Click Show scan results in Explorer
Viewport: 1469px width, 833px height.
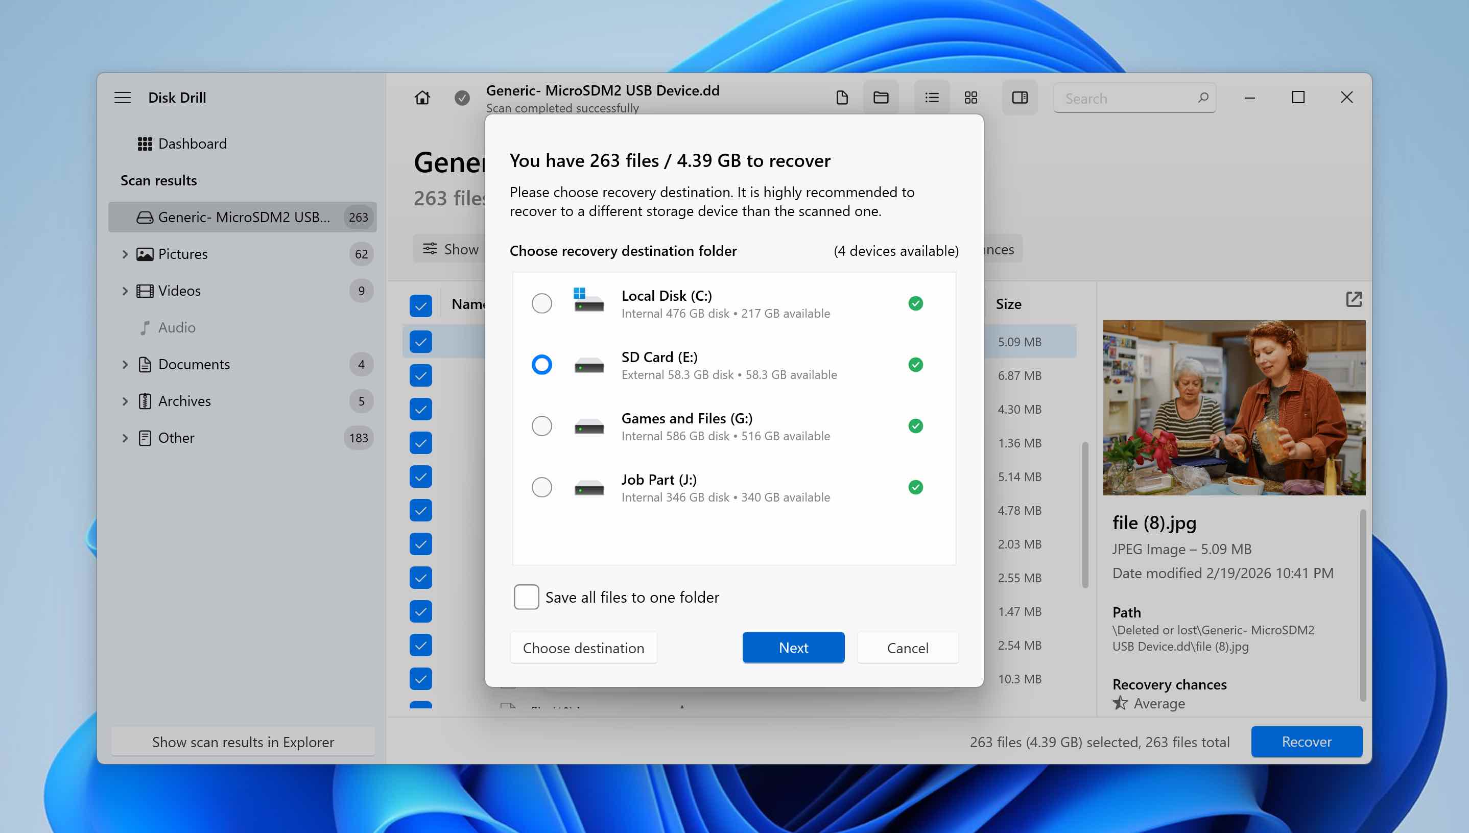[243, 742]
